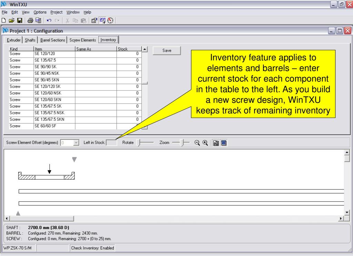Image resolution: width=353 pixels, height=265 pixels.
Task: Switch to the Screw Elements tab
Action: (x=83, y=40)
